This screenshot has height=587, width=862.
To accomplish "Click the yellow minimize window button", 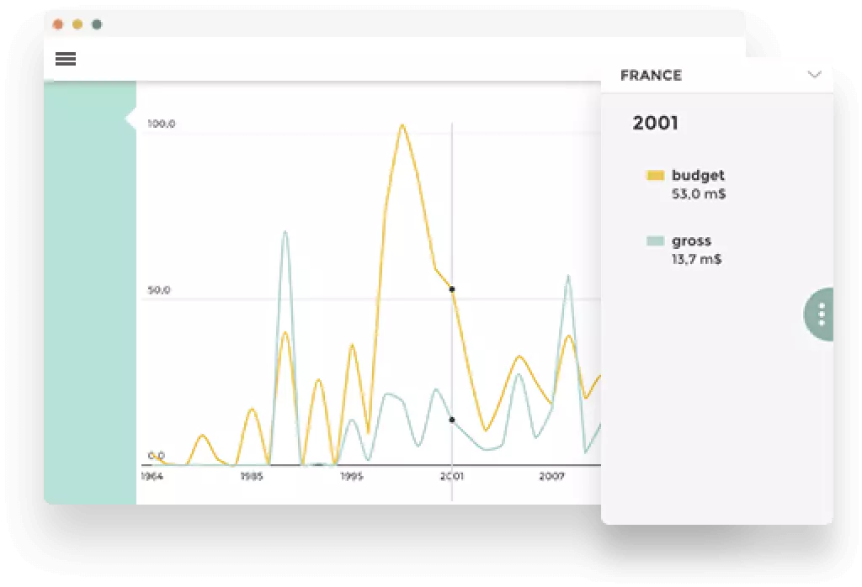I will [77, 24].
